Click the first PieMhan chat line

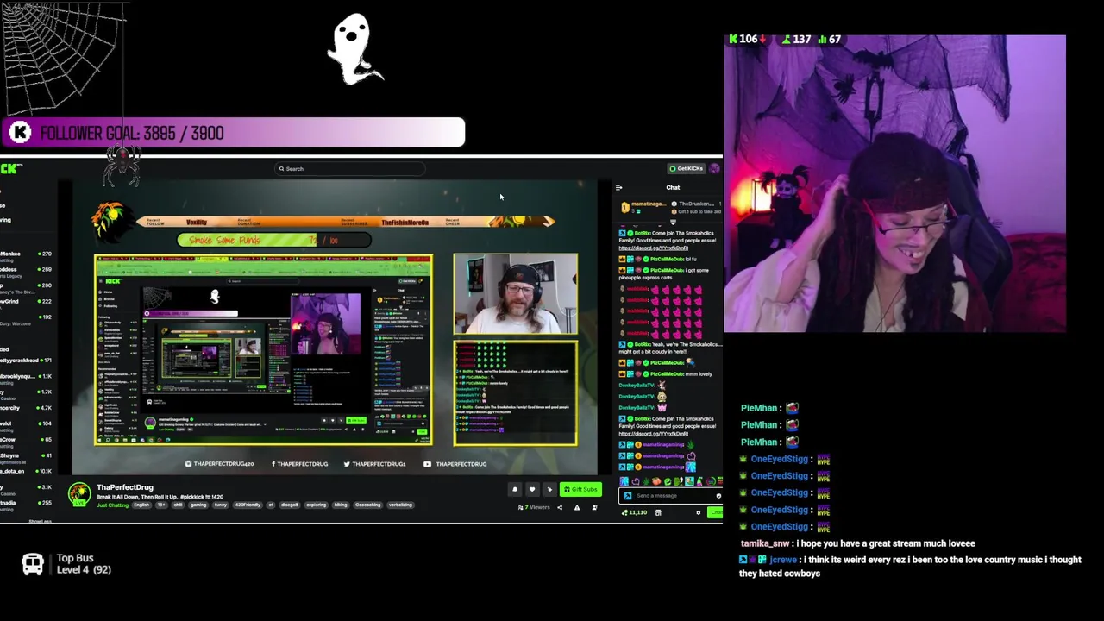pos(769,408)
